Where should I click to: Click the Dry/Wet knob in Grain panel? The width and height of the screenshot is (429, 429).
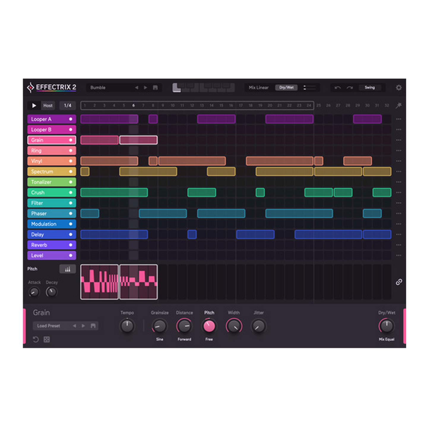386,326
